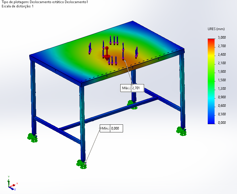Click the 0,000 value on the legend scale
The image size is (237, 194).
pos(222,122)
